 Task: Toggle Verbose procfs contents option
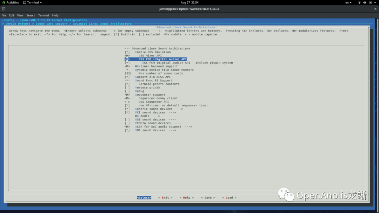click(152, 84)
